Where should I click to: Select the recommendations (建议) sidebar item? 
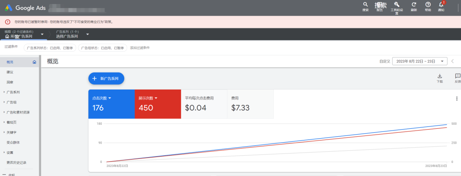coord(10,72)
